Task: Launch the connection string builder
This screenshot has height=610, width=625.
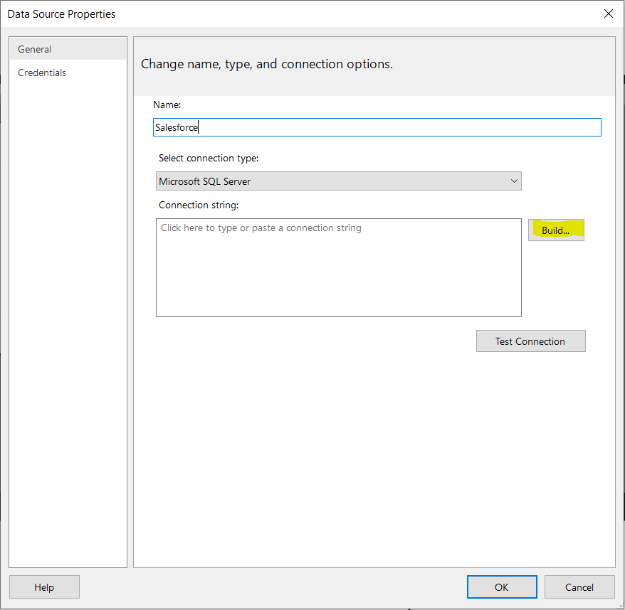Action: coord(556,230)
